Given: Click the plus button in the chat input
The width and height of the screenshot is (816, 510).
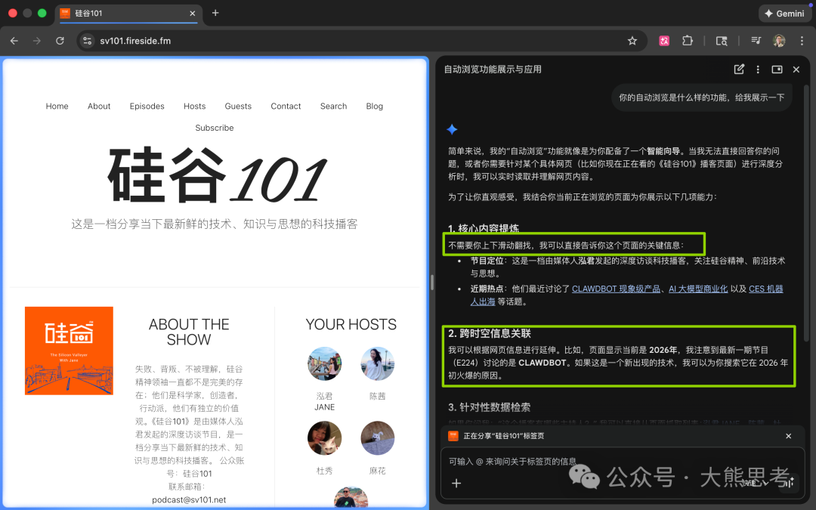Looking at the screenshot, I should point(456,483).
